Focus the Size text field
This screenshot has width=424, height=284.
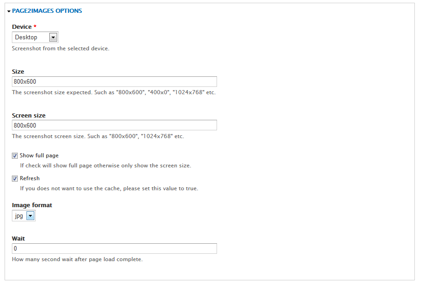click(x=114, y=82)
